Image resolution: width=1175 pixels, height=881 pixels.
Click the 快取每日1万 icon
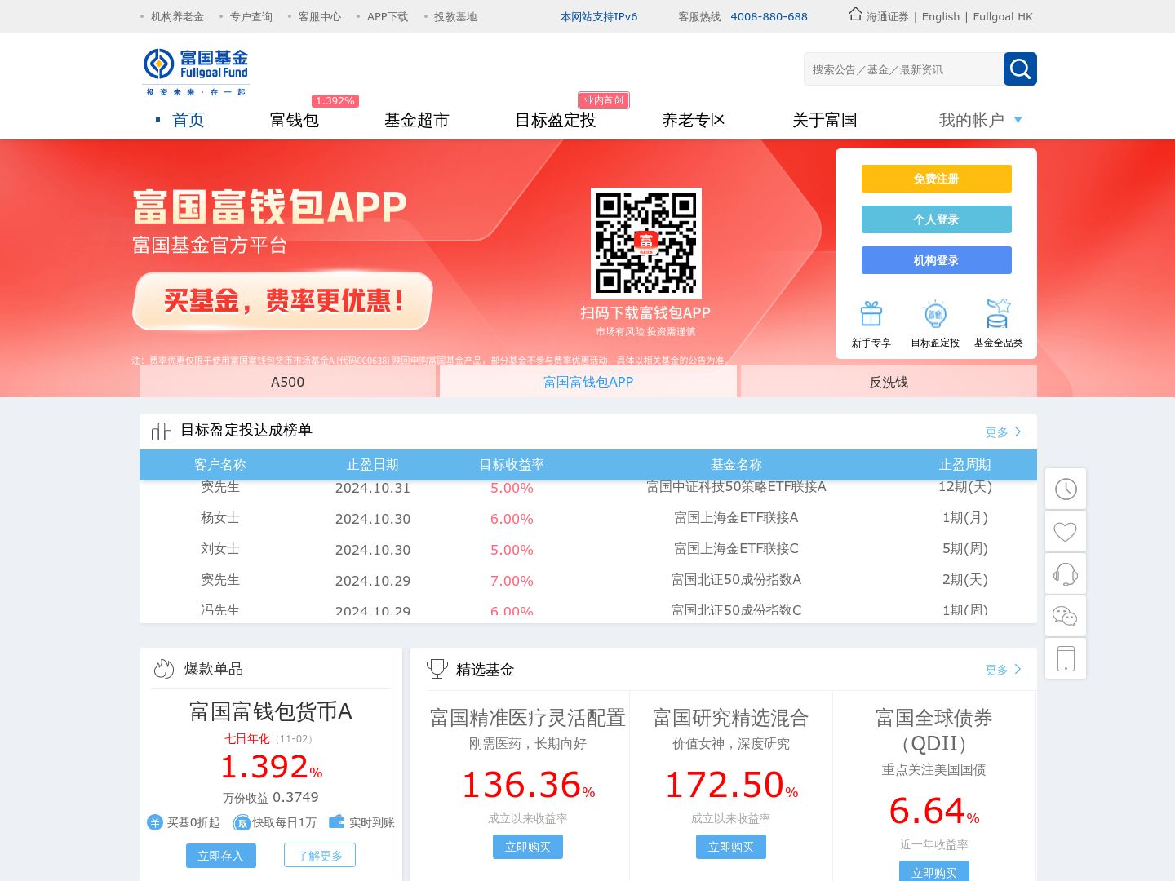point(242,823)
